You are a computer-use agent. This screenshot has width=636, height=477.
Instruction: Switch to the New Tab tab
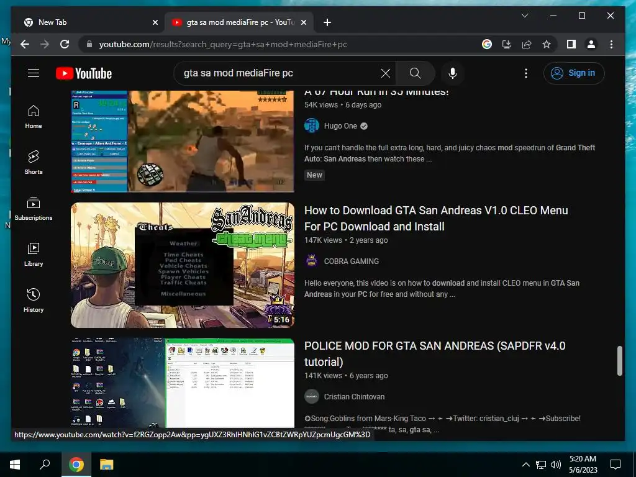(x=91, y=22)
